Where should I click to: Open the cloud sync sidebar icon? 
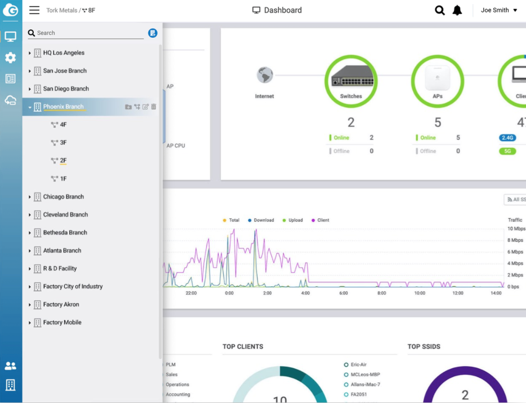[10, 100]
